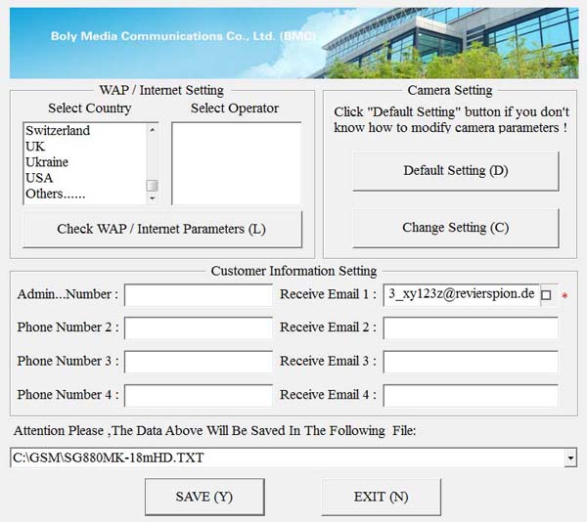Click the Receive Email 2 field

(471, 328)
